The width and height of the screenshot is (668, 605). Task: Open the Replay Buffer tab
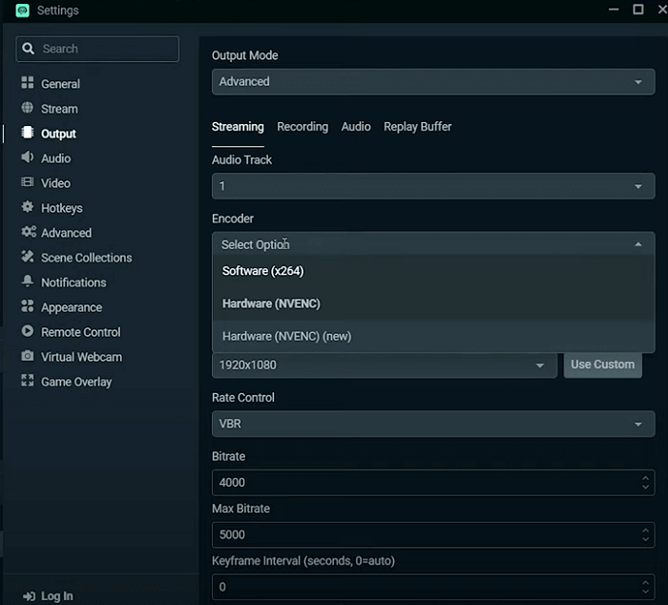417,127
